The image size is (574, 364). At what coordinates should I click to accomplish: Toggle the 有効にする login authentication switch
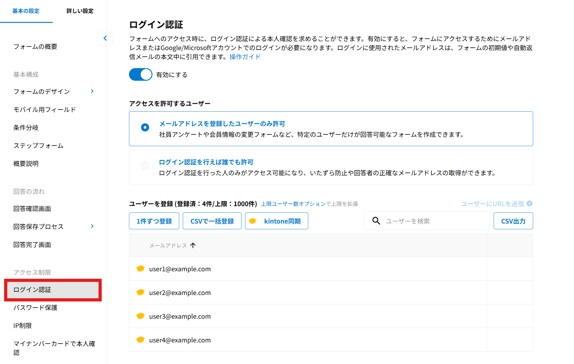[x=141, y=74]
